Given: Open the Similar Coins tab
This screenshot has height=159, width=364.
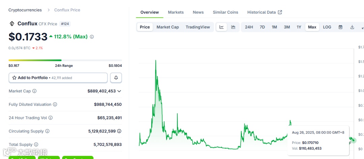Looking at the screenshot, I should coord(225,12).
